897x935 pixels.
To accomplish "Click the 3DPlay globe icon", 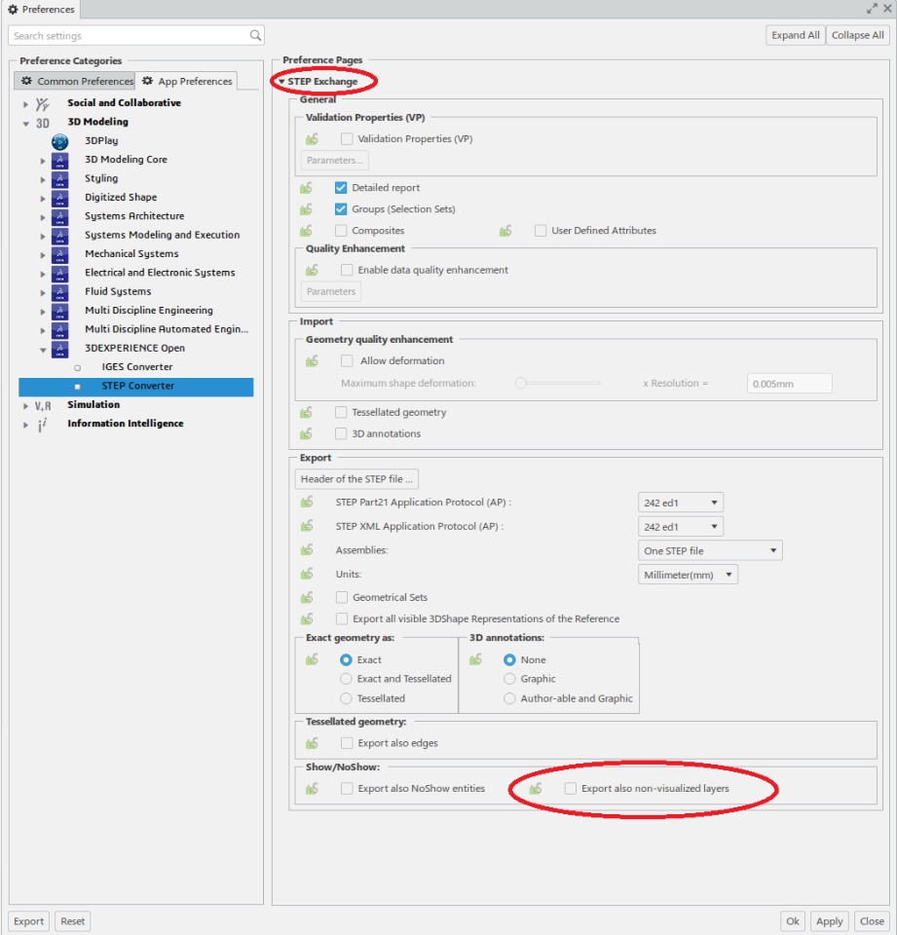I will click(59, 140).
